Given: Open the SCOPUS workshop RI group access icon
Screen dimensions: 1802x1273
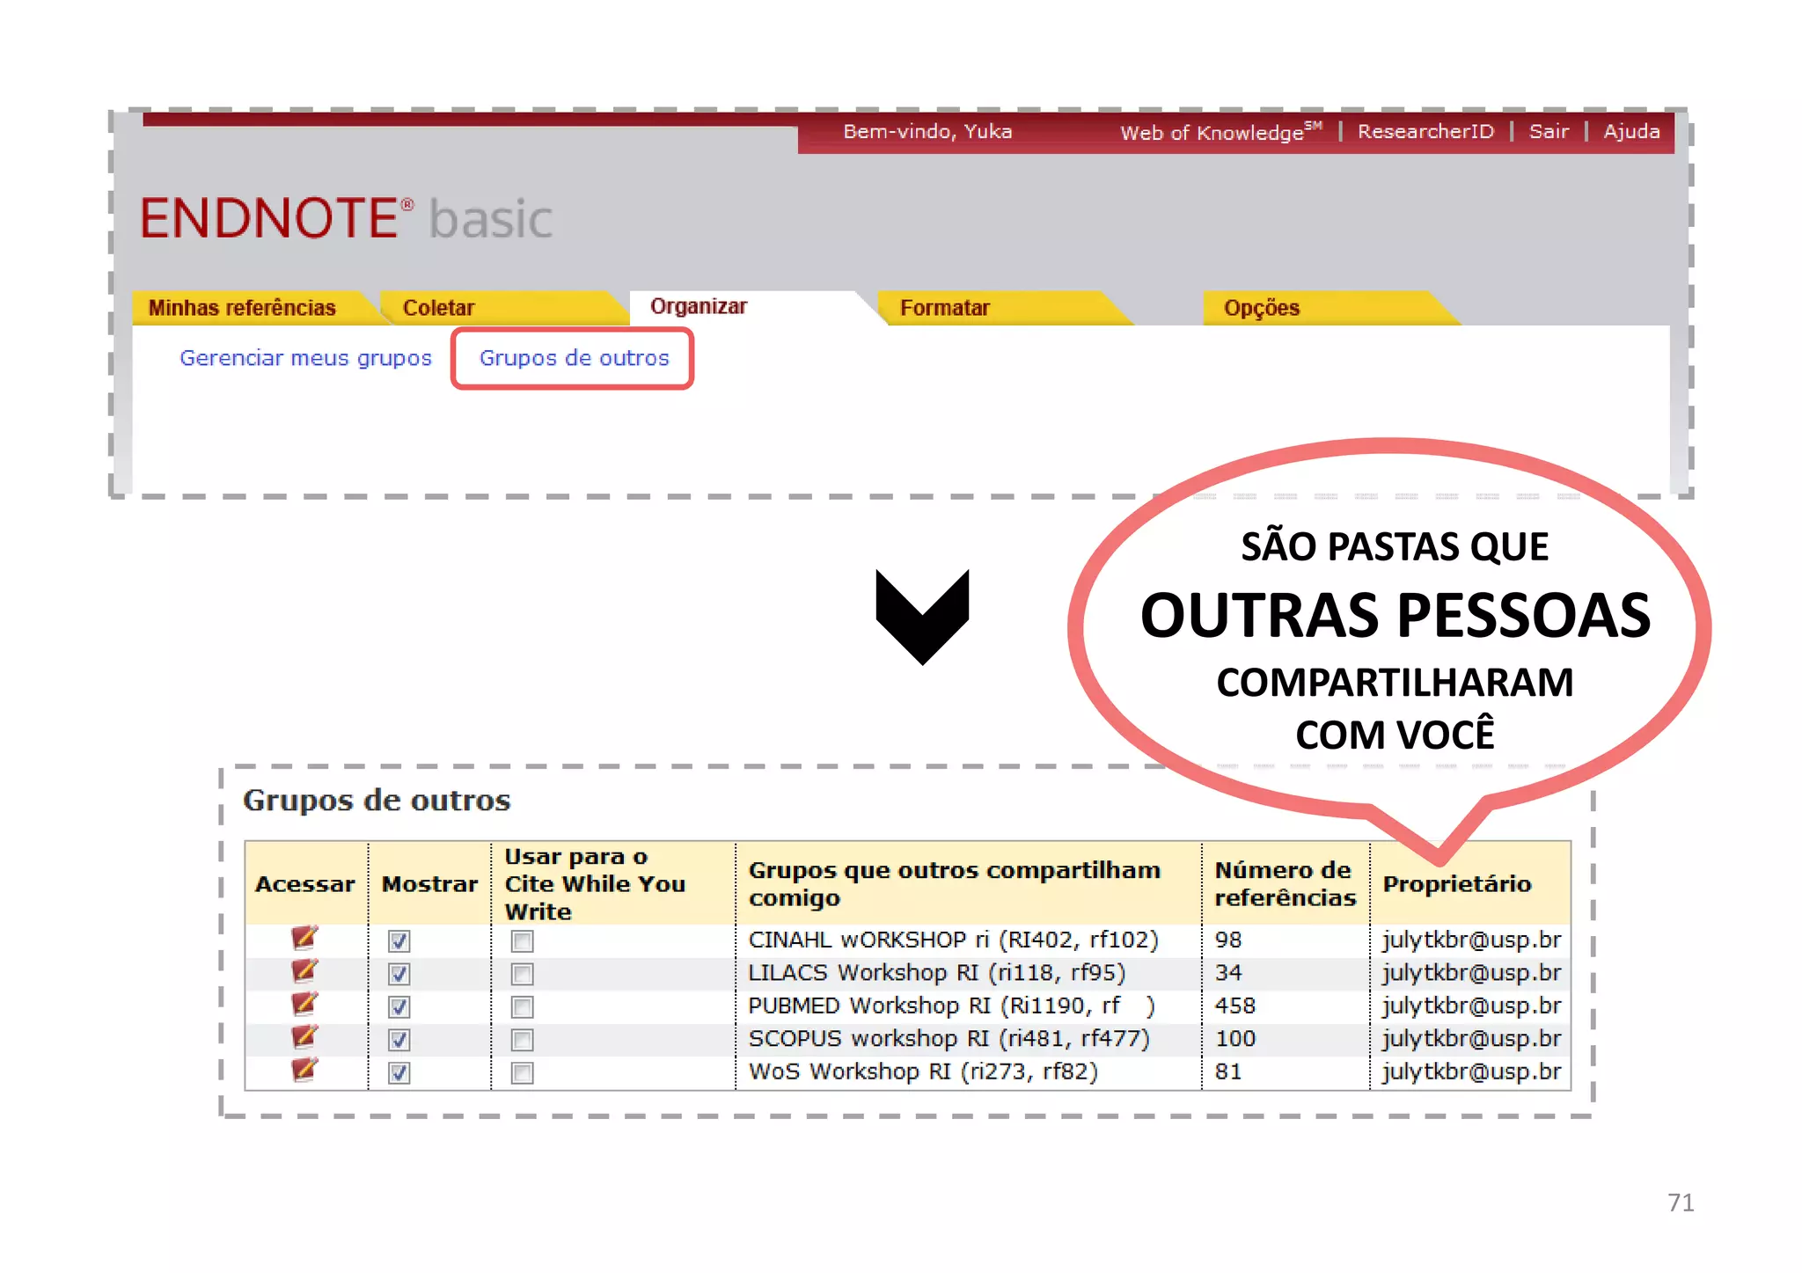Looking at the screenshot, I should coord(304,1037).
